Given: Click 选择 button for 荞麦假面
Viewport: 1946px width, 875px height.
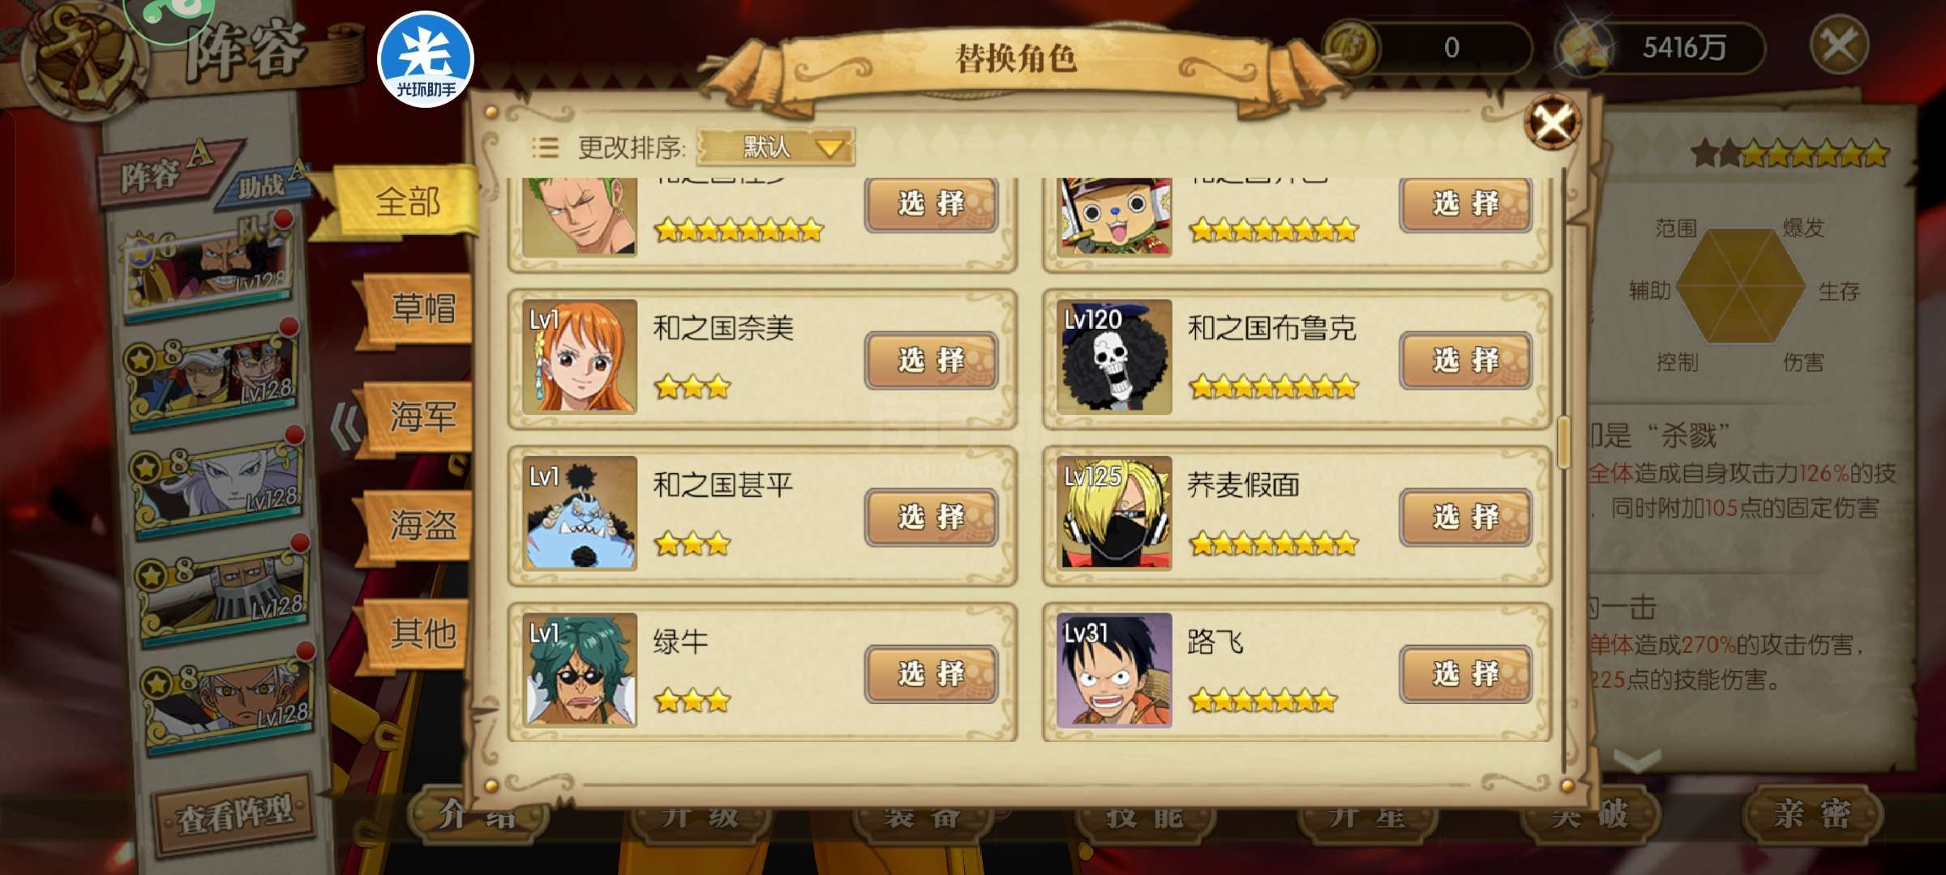Looking at the screenshot, I should 1465,517.
